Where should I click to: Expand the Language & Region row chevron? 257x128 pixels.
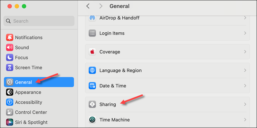tap(245, 70)
